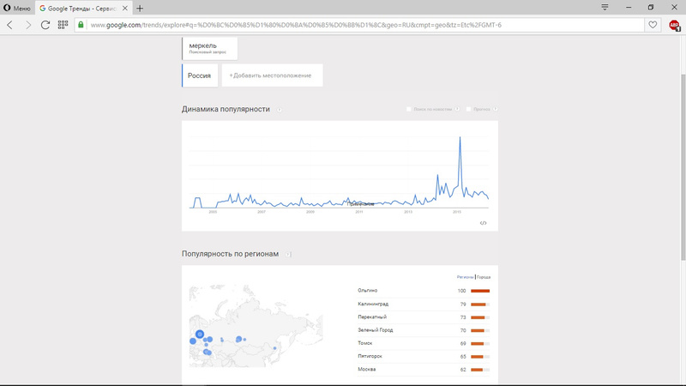This screenshot has height=386, width=686.
Task: Open the Россия location selector
Action: [200, 75]
